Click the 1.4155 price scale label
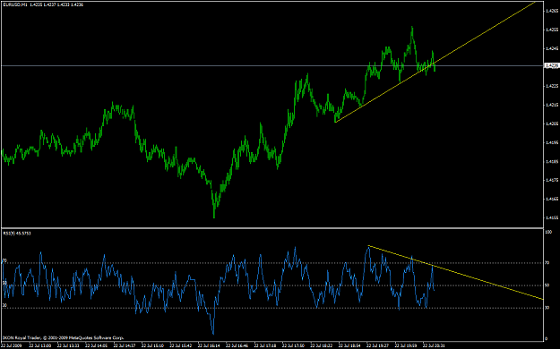 pos(552,217)
